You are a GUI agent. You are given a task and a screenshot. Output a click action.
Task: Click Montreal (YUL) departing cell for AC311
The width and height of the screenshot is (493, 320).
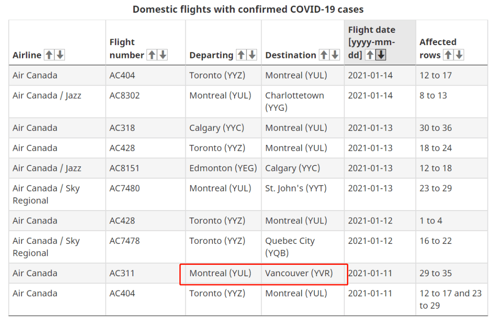[223, 273]
